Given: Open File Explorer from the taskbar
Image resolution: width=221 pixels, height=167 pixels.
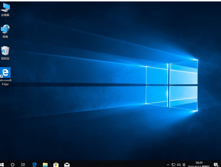Looking at the screenshot, I should (45, 165).
